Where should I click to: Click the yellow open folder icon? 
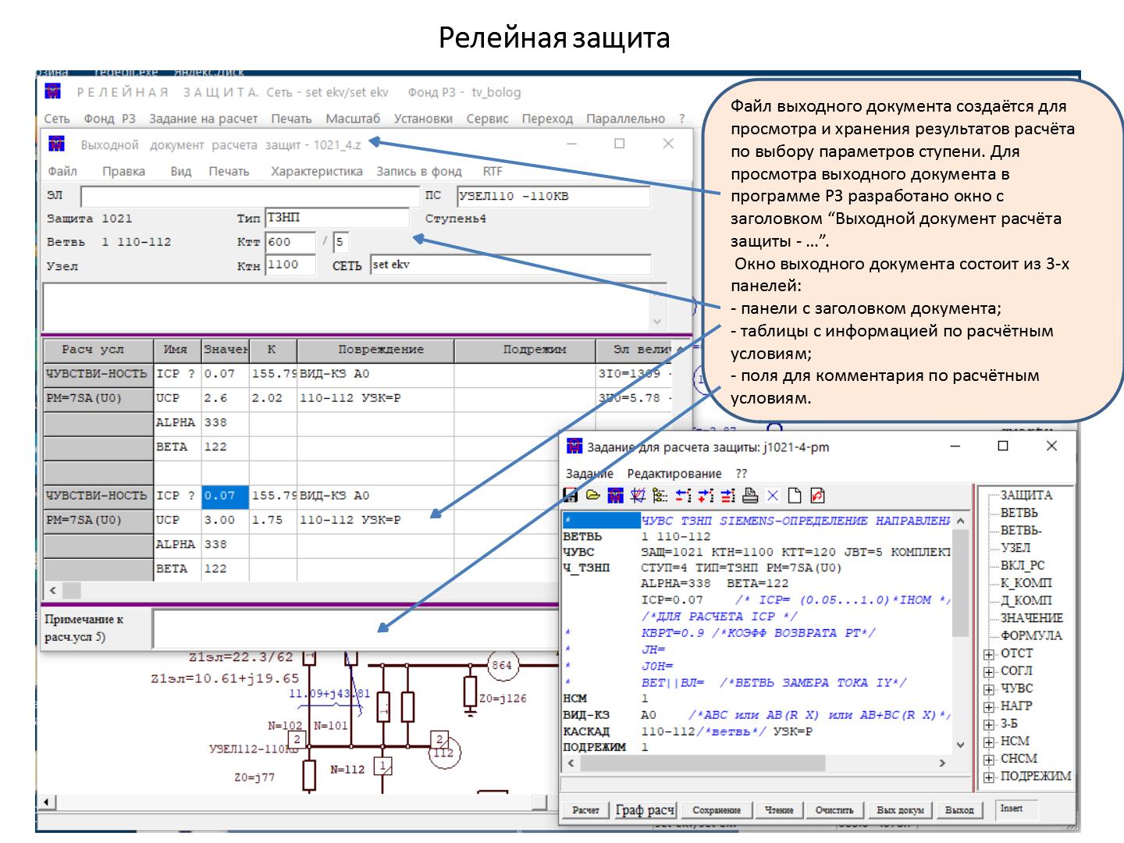pyautogui.click(x=593, y=496)
